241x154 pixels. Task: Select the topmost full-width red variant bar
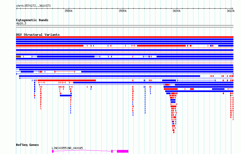click(125, 37)
